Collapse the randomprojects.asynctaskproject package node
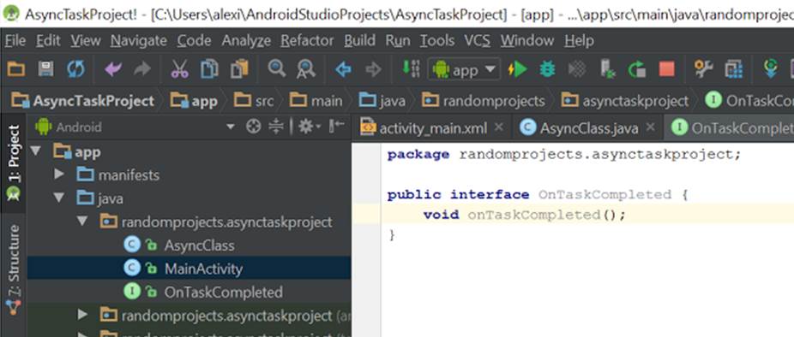Screen dimensions: 794x337 [x=82, y=222]
